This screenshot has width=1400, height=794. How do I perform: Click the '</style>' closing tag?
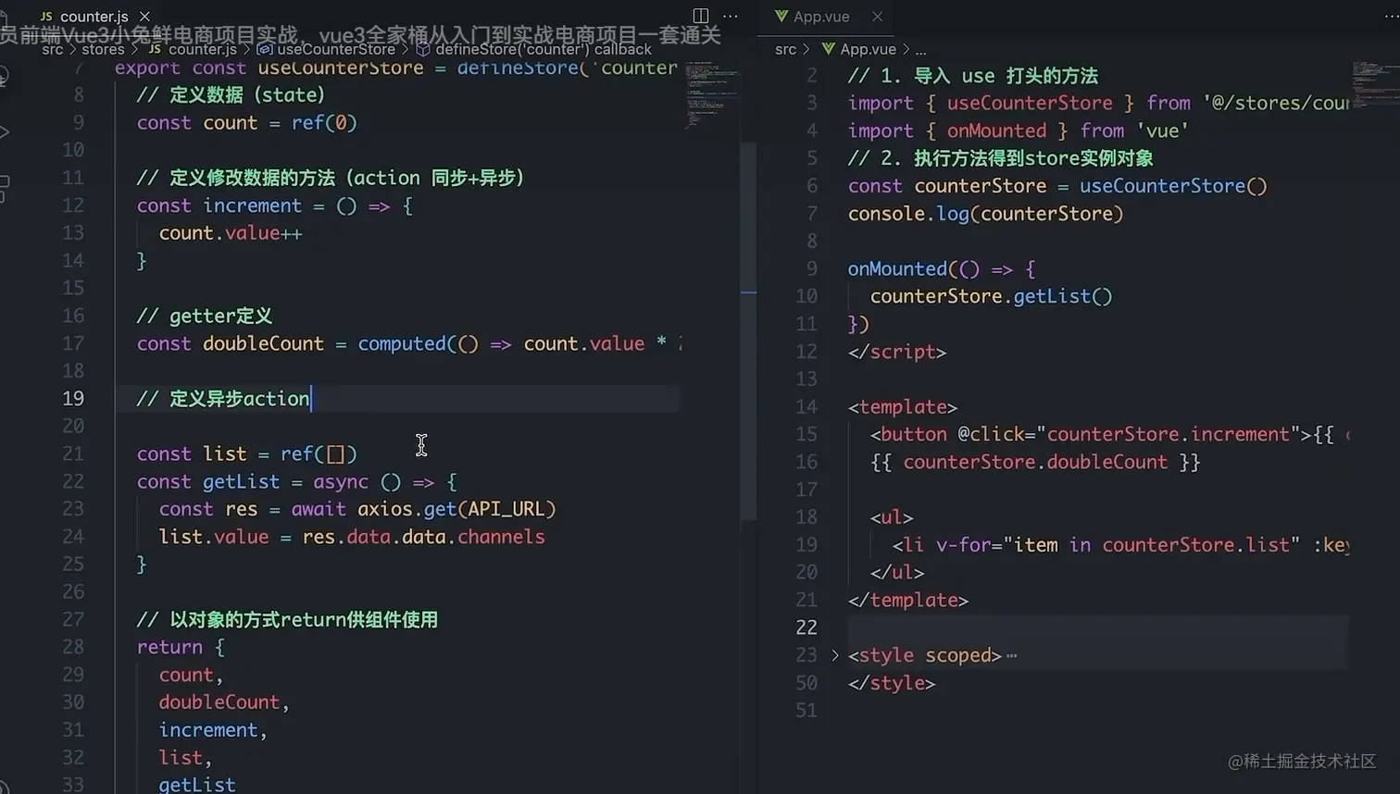(892, 683)
